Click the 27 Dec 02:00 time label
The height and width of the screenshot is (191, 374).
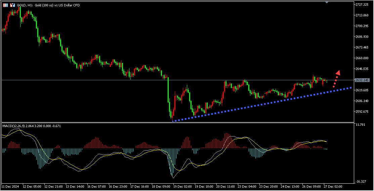pyautogui.click(x=333, y=187)
